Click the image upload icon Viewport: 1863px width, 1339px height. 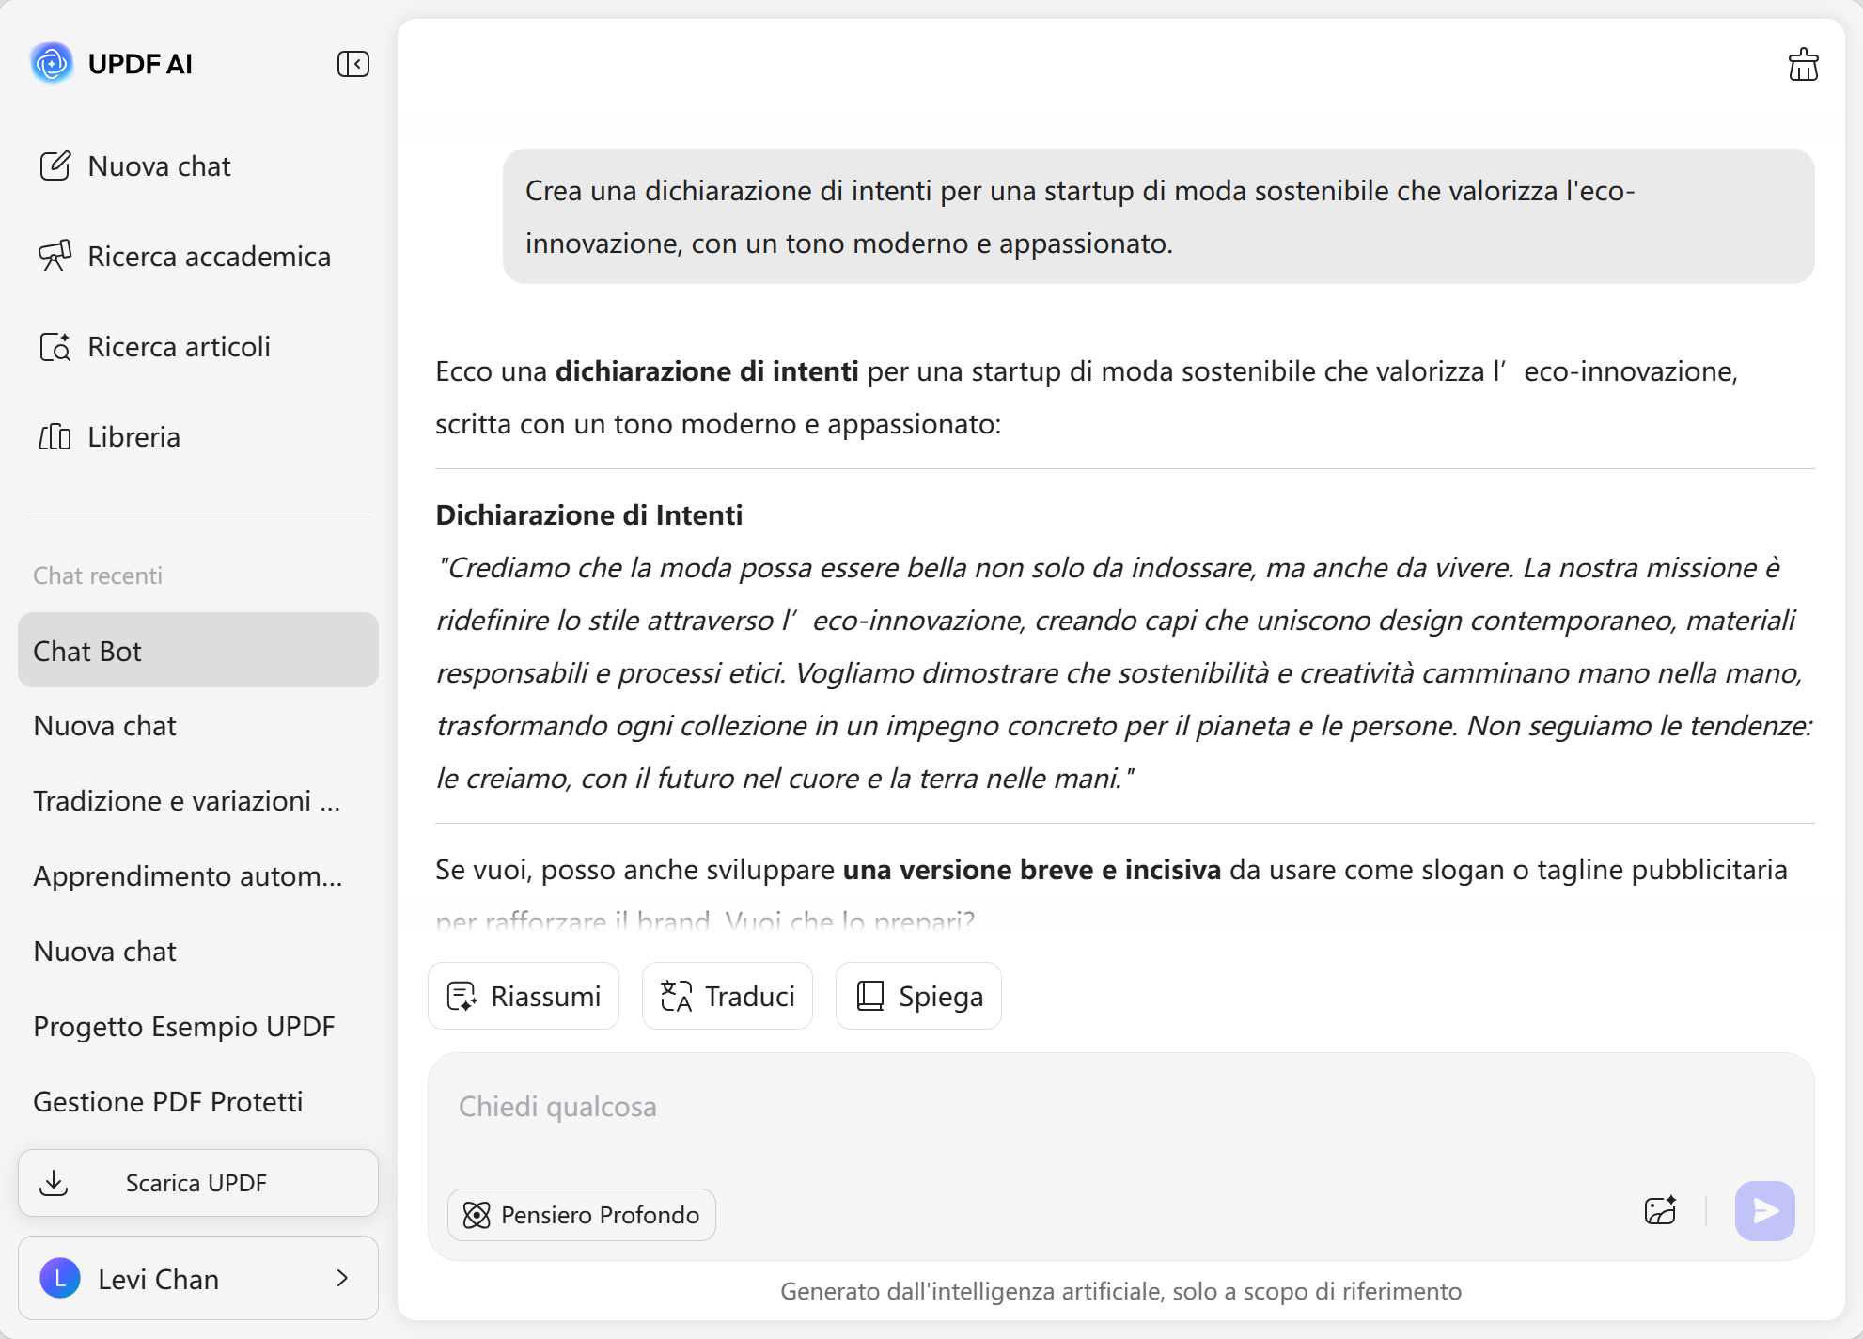pyautogui.click(x=1660, y=1211)
